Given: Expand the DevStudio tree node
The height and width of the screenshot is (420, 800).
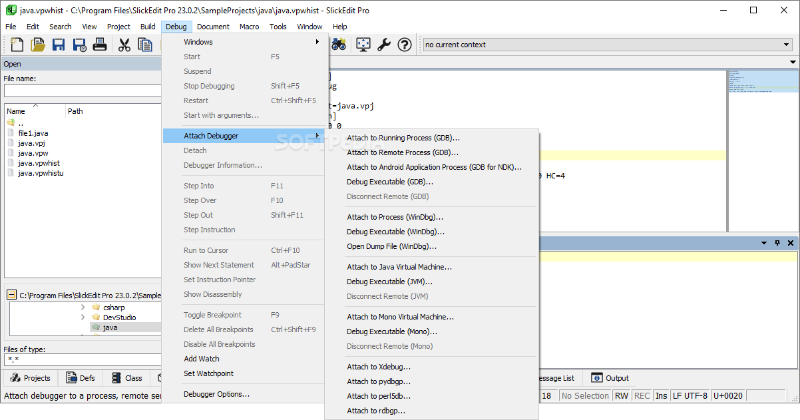Looking at the screenshot, I should [x=83, y=317].
